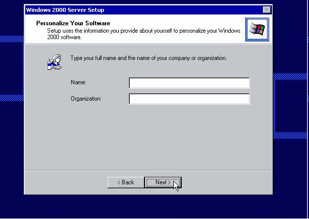Click the Organization input field
The width and height of the screenshot is (309, 219).
[x=189, y=99]
